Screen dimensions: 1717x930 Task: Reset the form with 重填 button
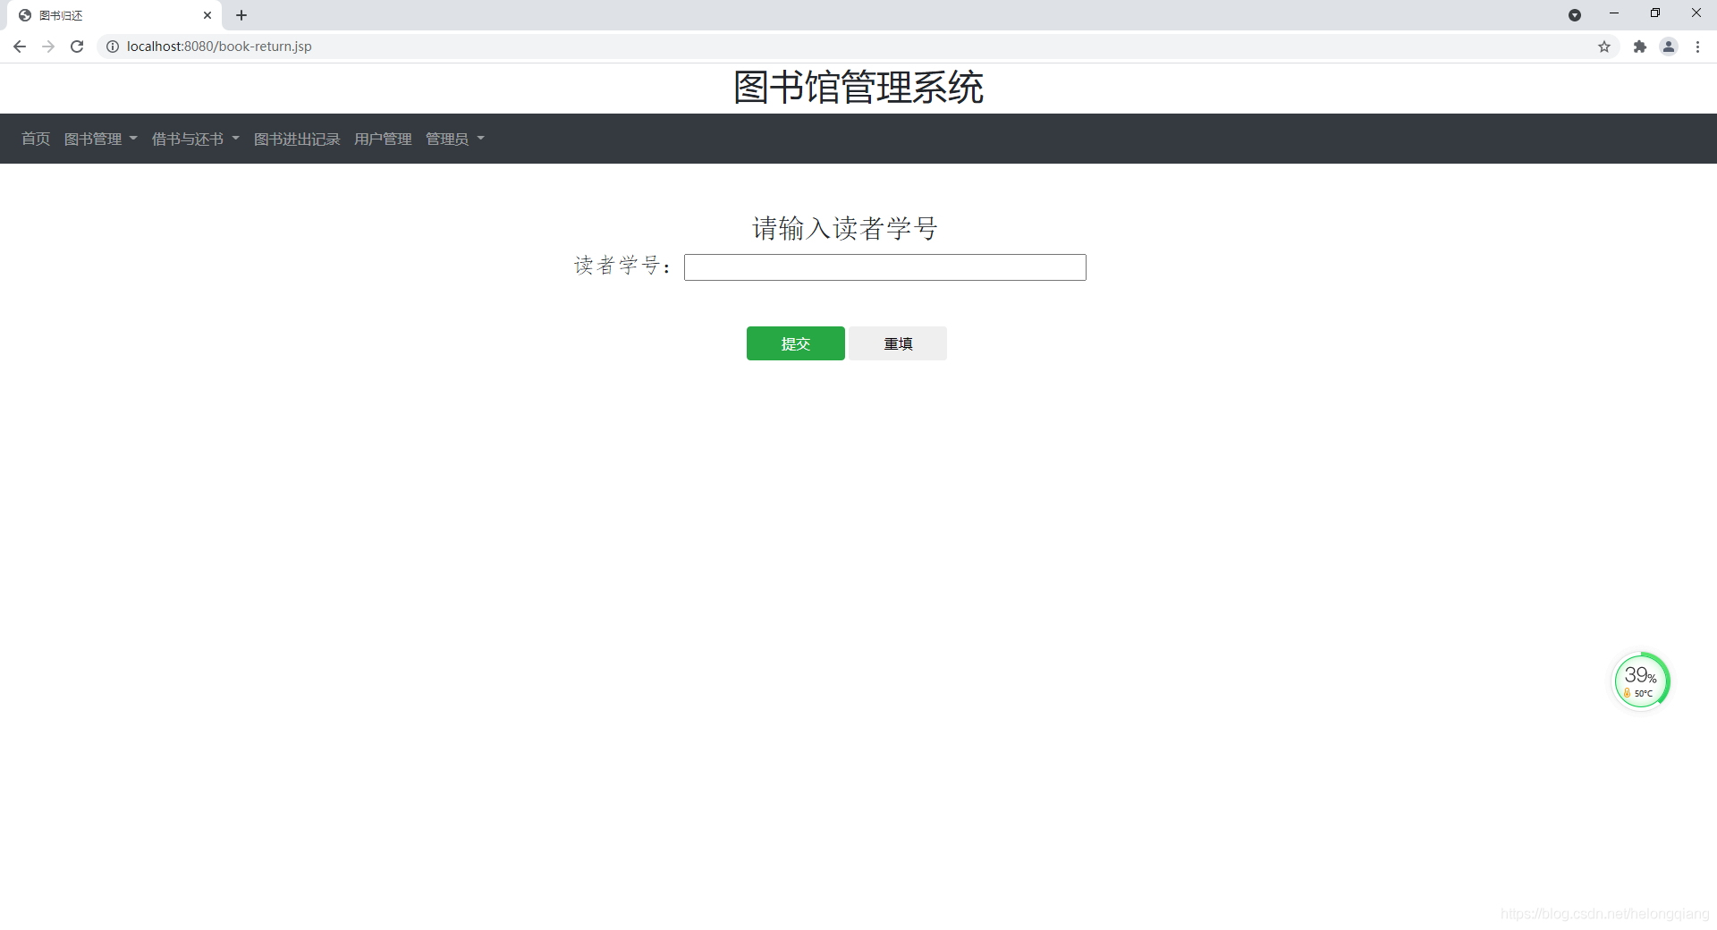898,342
